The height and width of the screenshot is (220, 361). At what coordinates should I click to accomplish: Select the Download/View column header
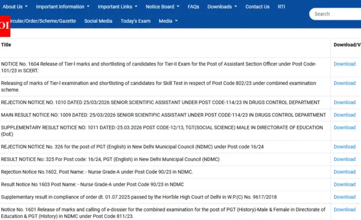[x=347, y=44]
